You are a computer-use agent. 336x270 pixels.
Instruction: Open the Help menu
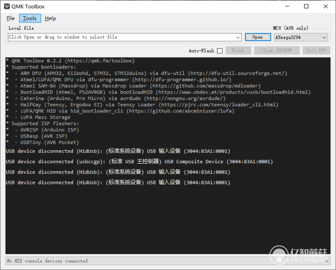coord(50,18)
